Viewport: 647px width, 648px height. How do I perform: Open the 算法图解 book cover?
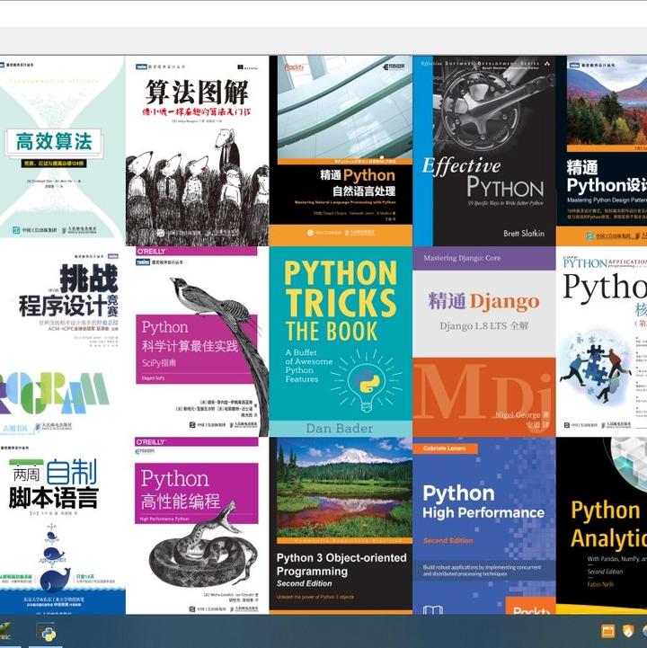(198, 151)
